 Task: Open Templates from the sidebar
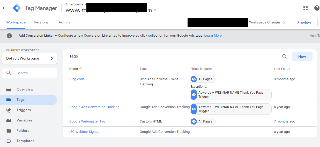pyautogui.click(x=25, y=141)
